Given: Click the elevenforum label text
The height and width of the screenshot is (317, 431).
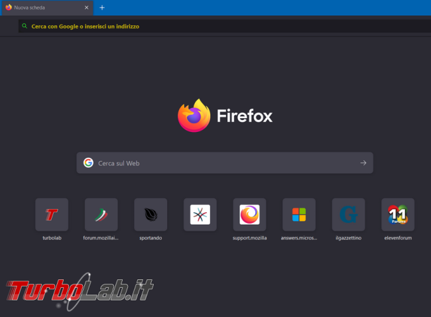Looking at the screenshot, I should pos(398,238).
